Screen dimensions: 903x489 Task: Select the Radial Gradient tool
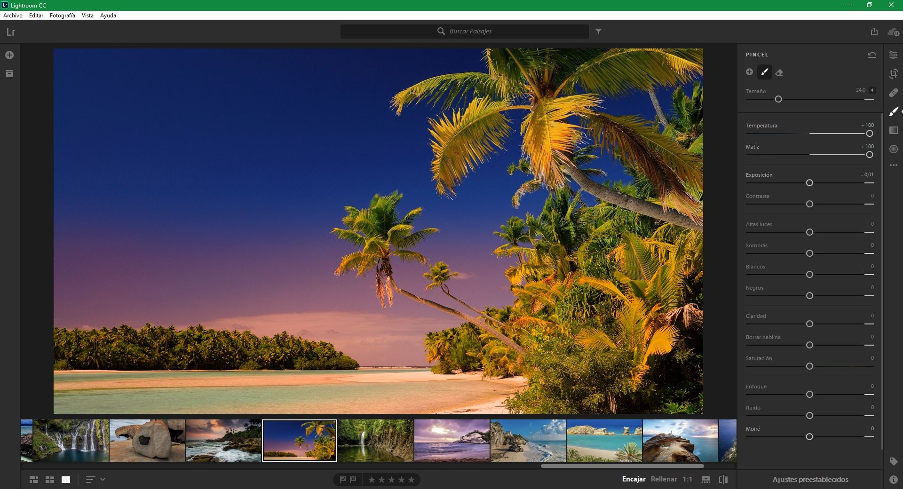[894, 149]
